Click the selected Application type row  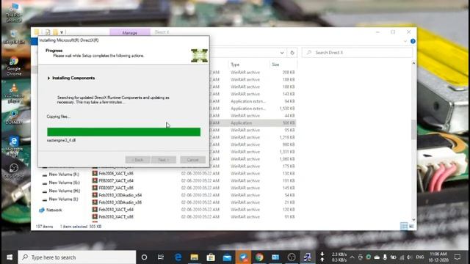(x=253, y=123)
